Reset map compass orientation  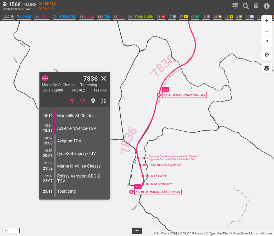pos(267,42)
